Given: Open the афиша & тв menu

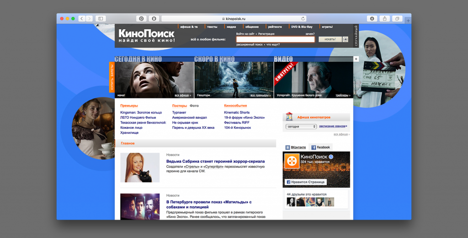Looking at the screenshot, I should [189, 27].
